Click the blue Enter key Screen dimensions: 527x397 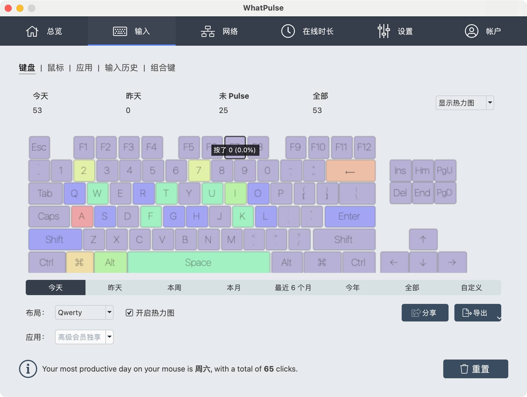350,216
